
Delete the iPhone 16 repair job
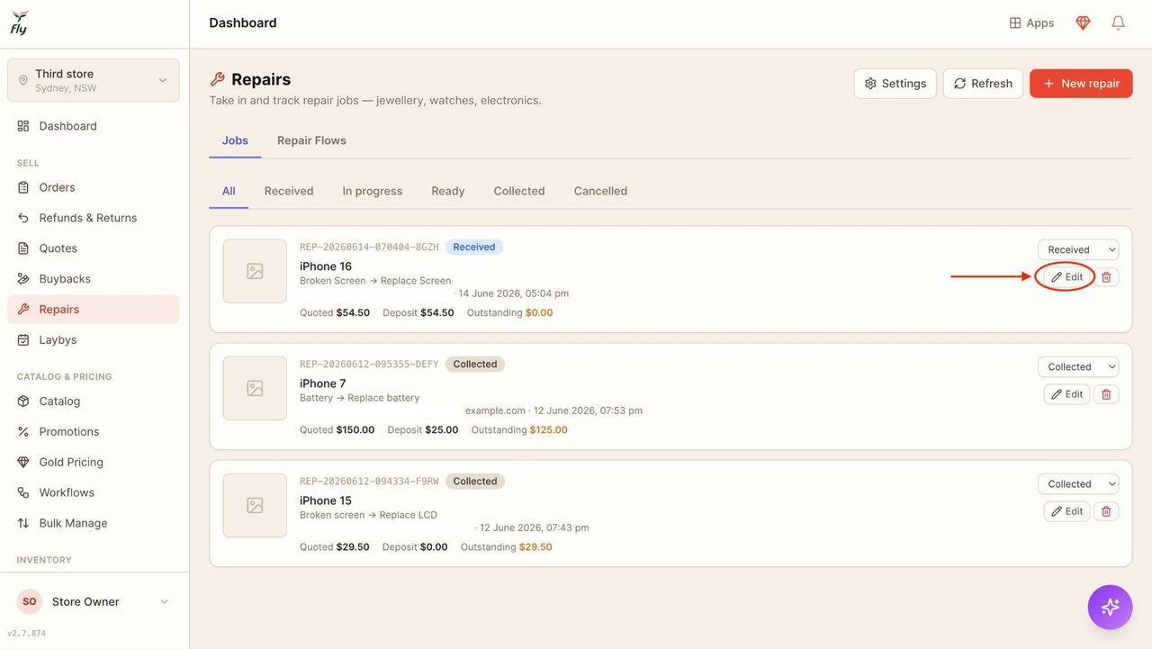1106,277
